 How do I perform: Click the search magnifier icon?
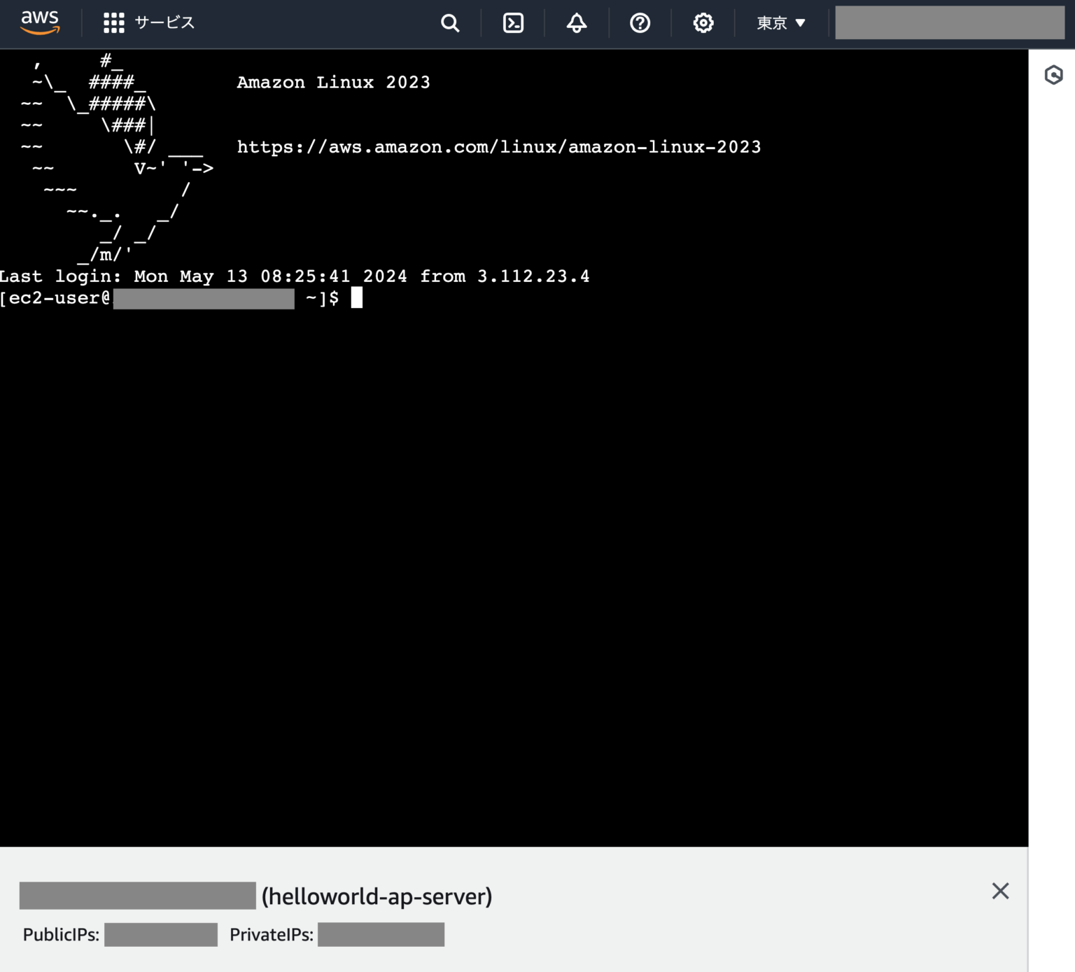pyautogui.click(x=450, y=23)
